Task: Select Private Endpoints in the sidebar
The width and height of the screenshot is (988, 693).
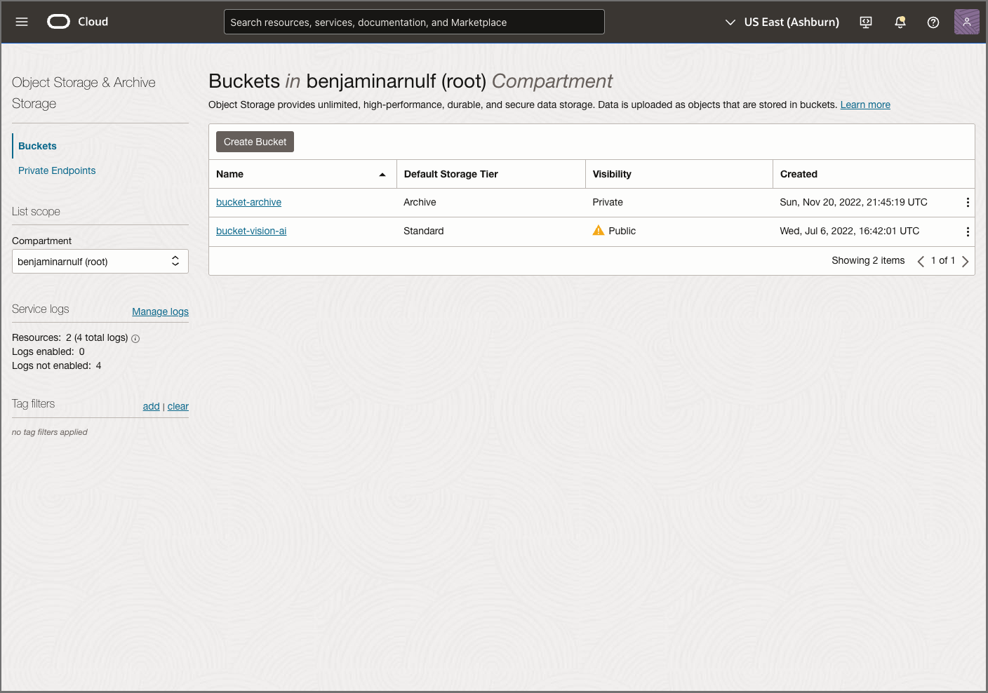Action: (57, 170)
